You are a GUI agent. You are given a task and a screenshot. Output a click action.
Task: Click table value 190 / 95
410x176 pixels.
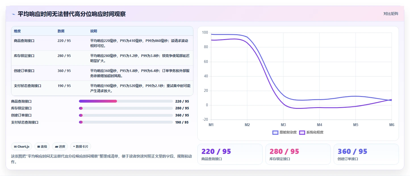point(64,86)
